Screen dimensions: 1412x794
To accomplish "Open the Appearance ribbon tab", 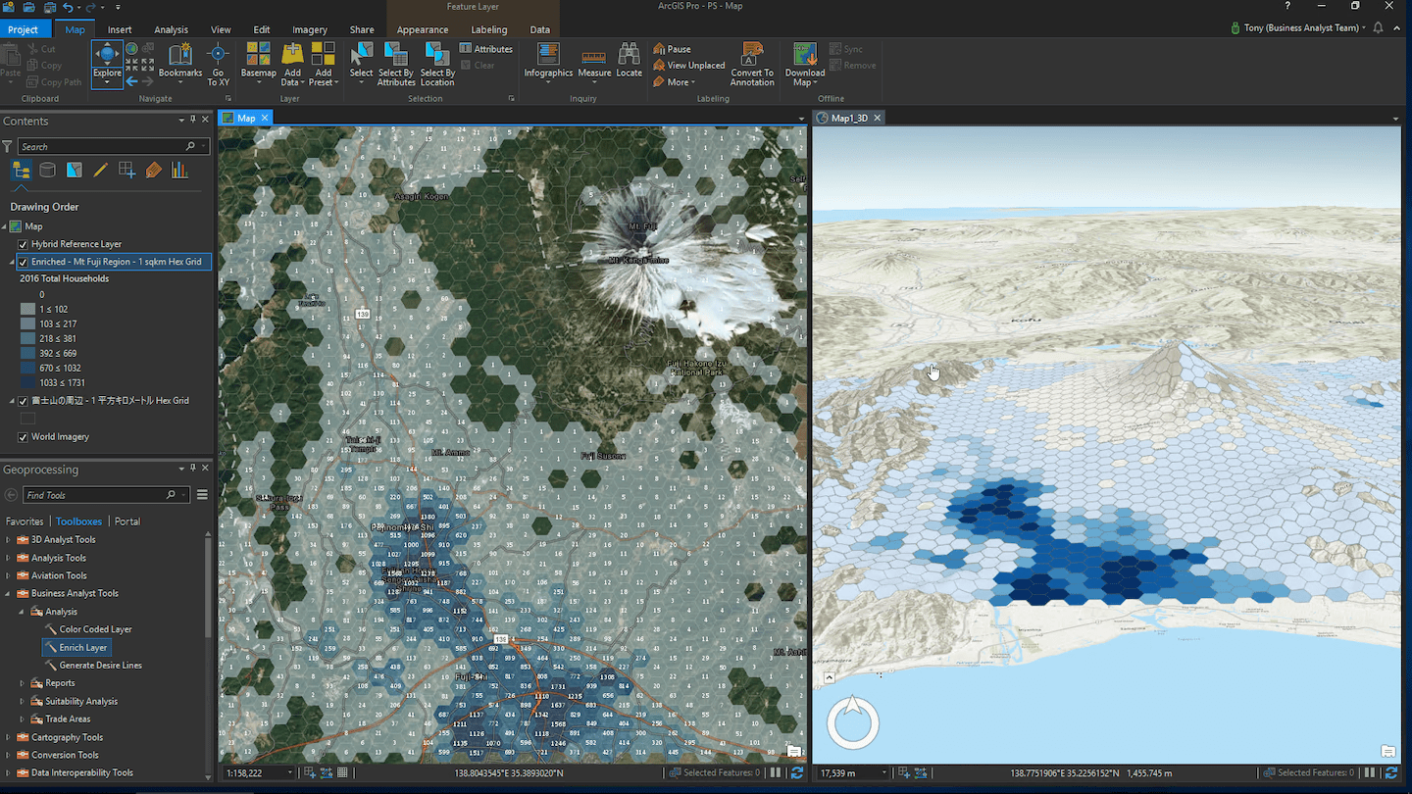I will 422,28.
